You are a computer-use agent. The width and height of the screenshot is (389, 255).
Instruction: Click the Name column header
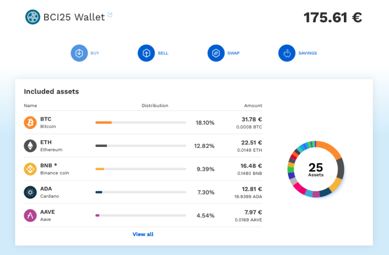[x=30, y=105]
